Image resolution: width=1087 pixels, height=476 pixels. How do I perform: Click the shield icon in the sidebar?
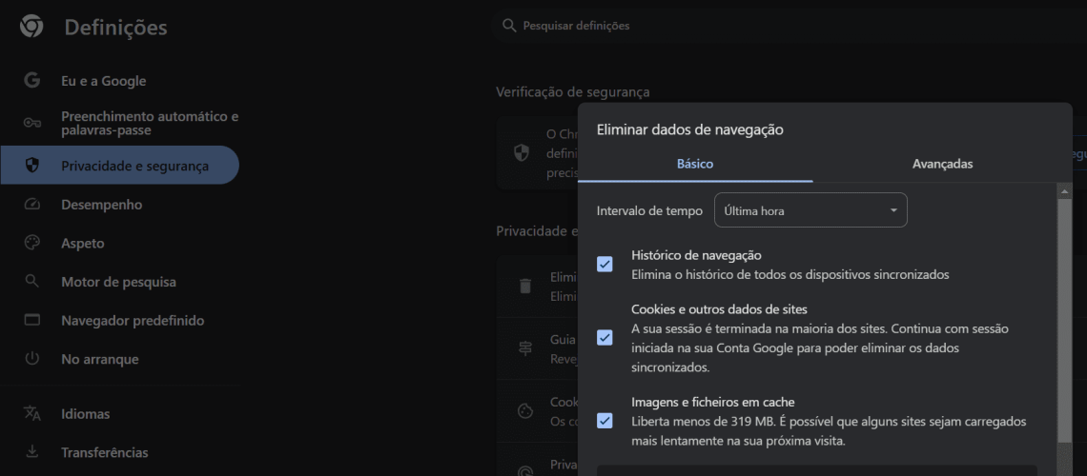pos(31,166)
